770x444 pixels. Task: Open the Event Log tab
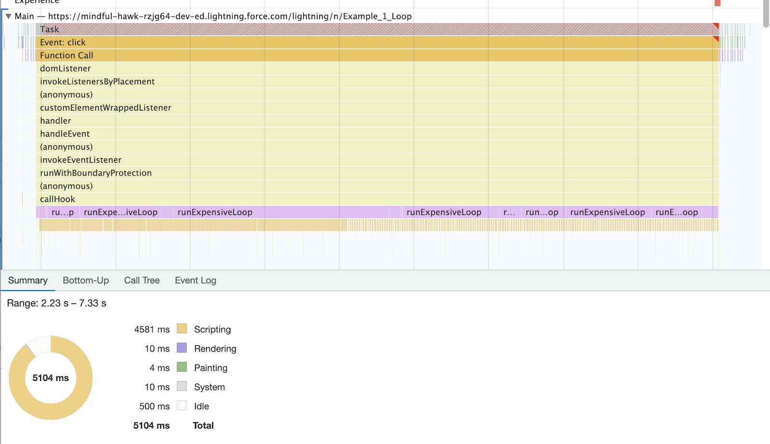click(x=195, y=280)
